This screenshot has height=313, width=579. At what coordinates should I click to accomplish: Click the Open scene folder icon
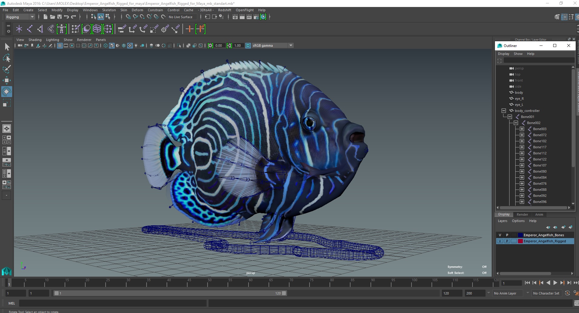pyautogui.click(x=52, y=17)
